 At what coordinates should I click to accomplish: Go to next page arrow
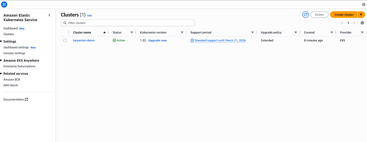coord(354,23)
